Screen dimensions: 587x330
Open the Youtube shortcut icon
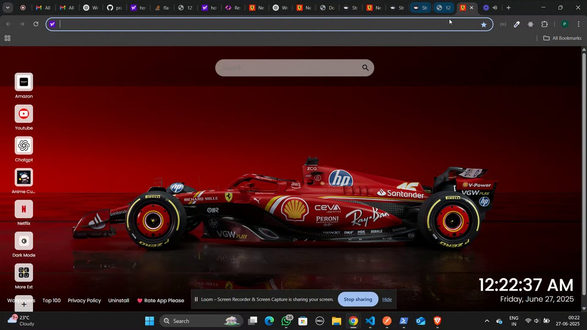(x=24, y=114)
